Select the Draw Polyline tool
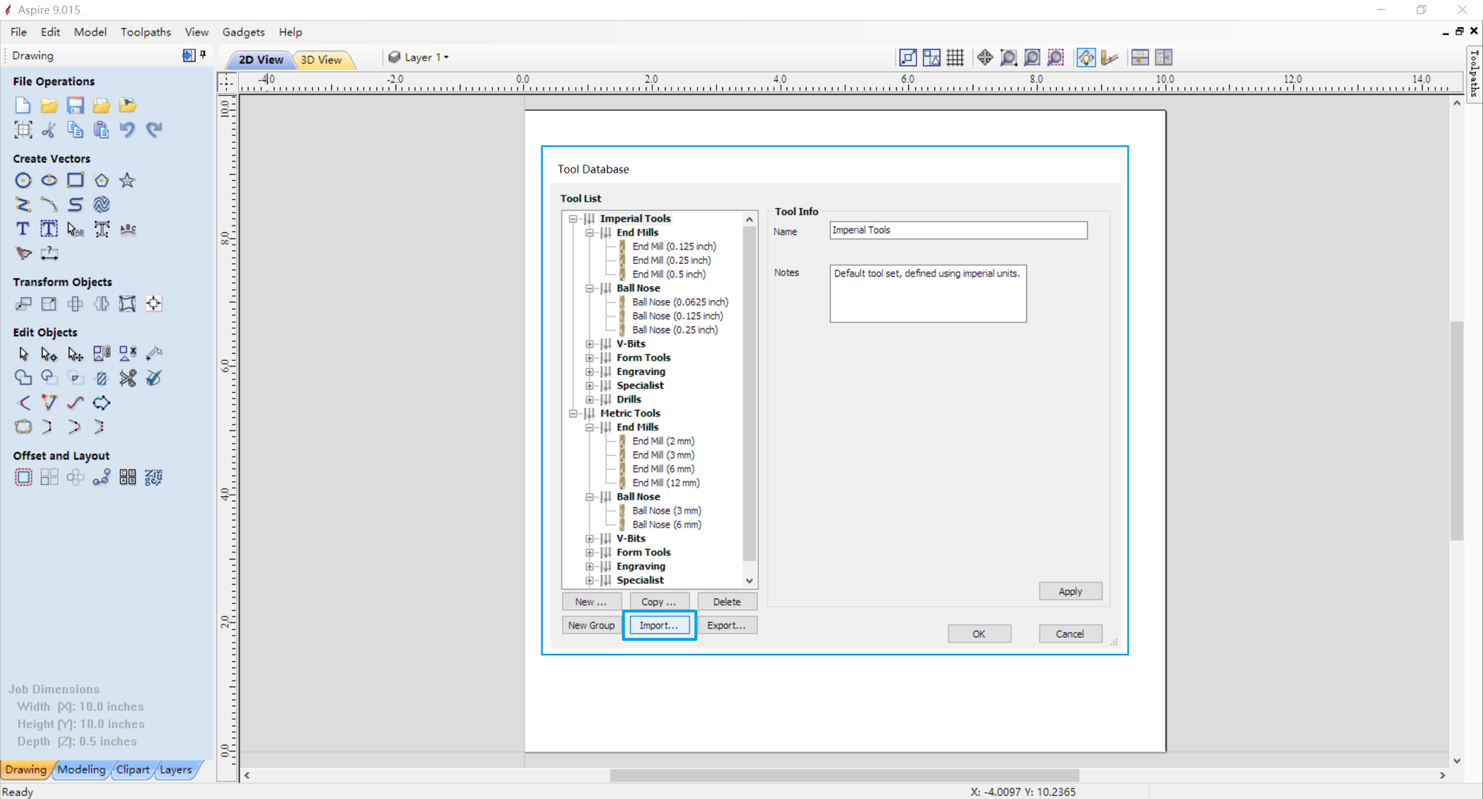Screen dimensions: 1483x799 pyautogui.click(x=23, y=205)
